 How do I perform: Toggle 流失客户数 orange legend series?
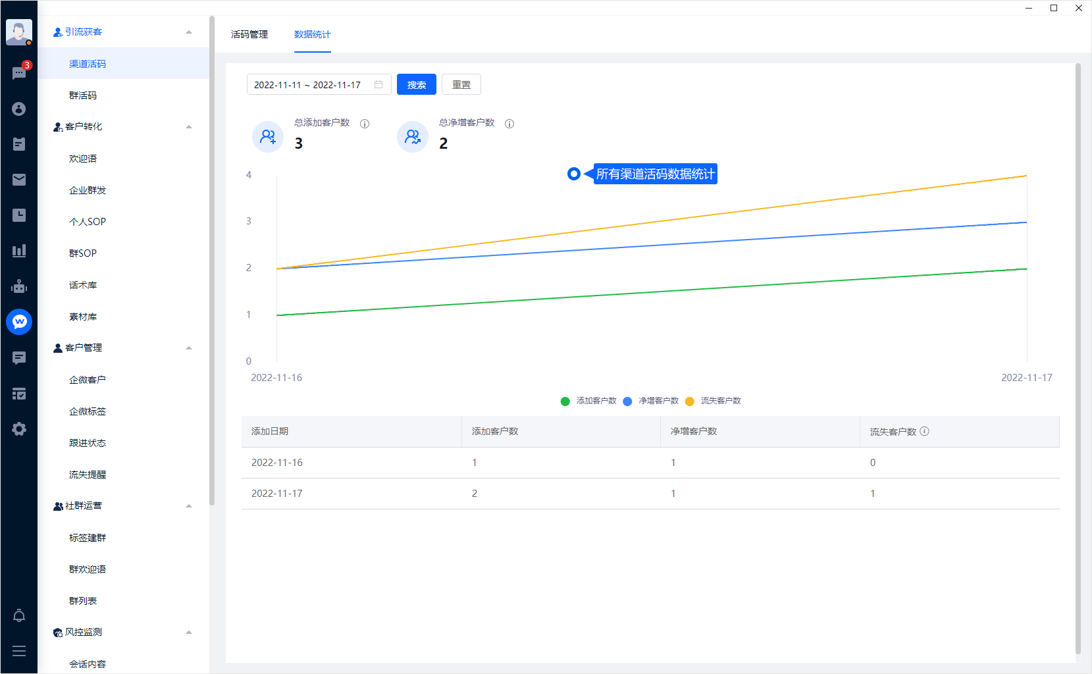point(713,401)
